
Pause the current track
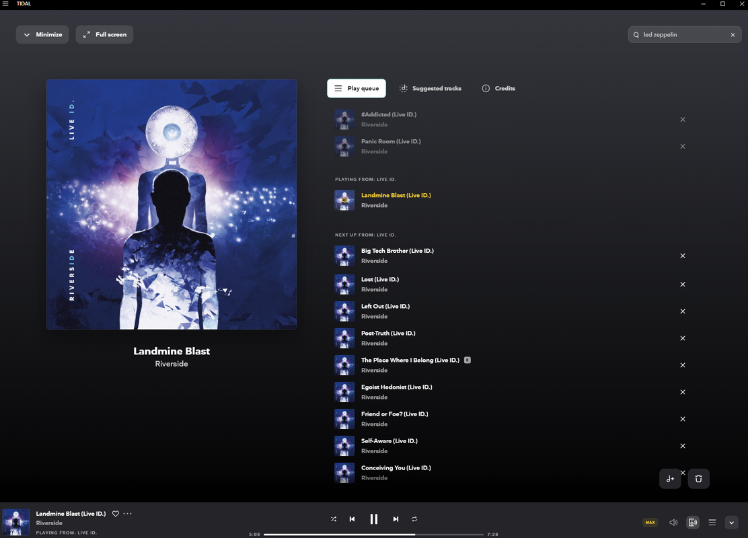click(374, 519)
